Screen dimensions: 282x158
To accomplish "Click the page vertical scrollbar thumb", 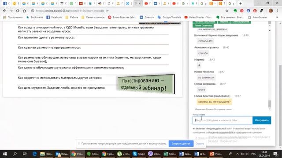I will point(280,106).
